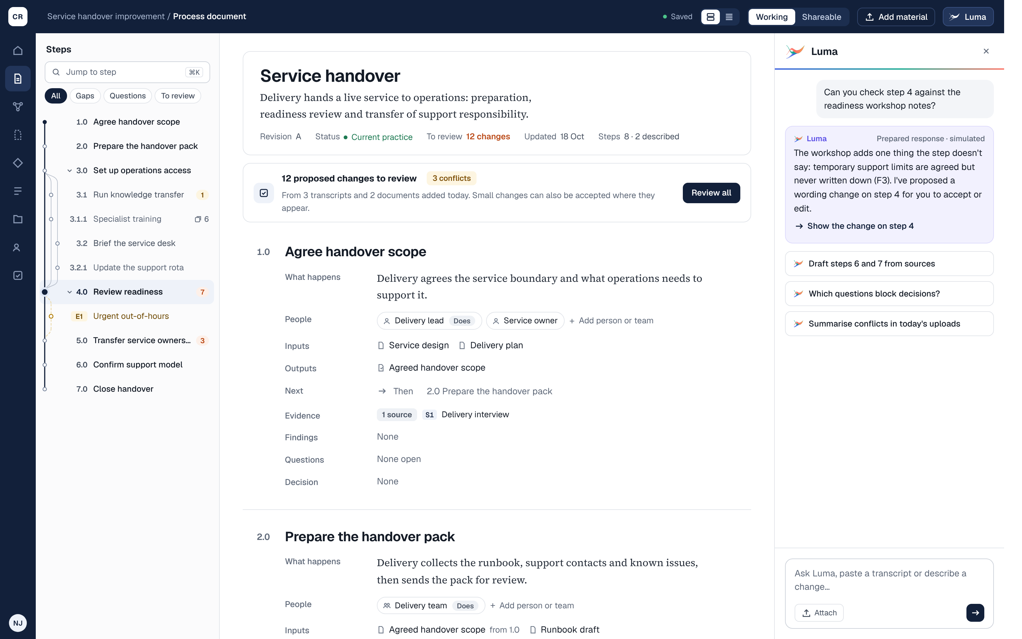The width and height of the screenshot is (1022, 639).
Task: Click the CR workspace logo
Action: pyautogui.click(x=18, y=17)
